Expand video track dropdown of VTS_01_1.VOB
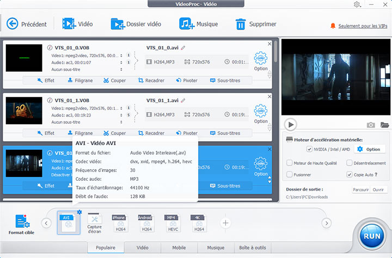This screenshot has width=392, height=258. point(121,108)
